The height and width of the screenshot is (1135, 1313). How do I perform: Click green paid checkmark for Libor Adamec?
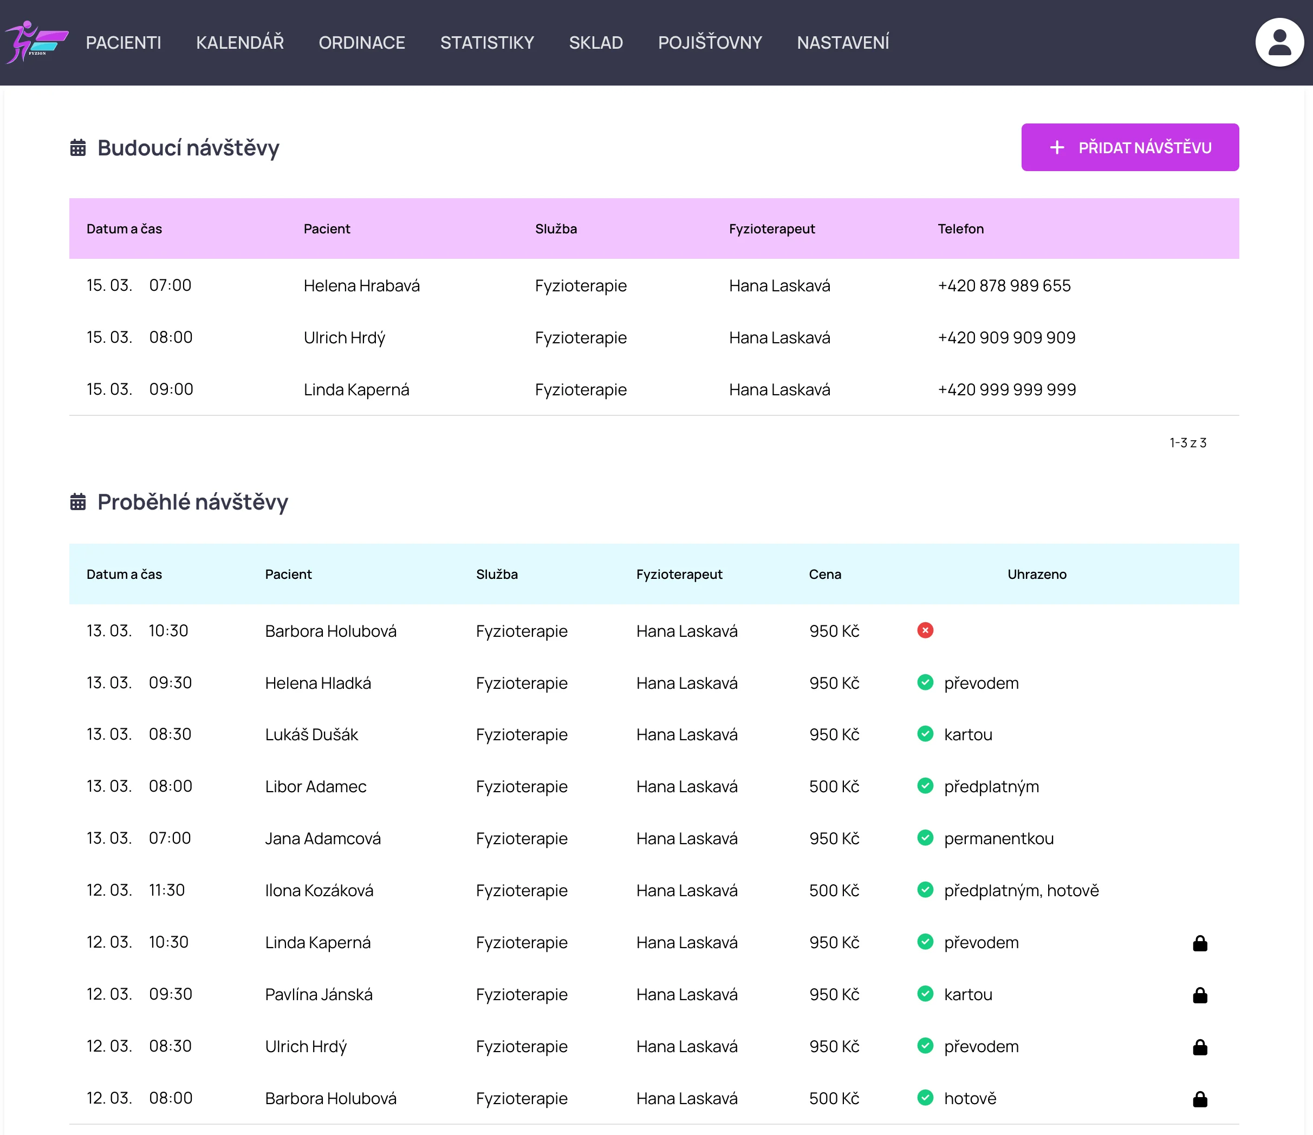coord(925,786)
